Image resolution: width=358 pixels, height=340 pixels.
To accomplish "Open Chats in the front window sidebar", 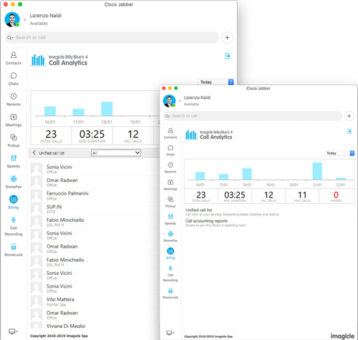I will [170, 150].
